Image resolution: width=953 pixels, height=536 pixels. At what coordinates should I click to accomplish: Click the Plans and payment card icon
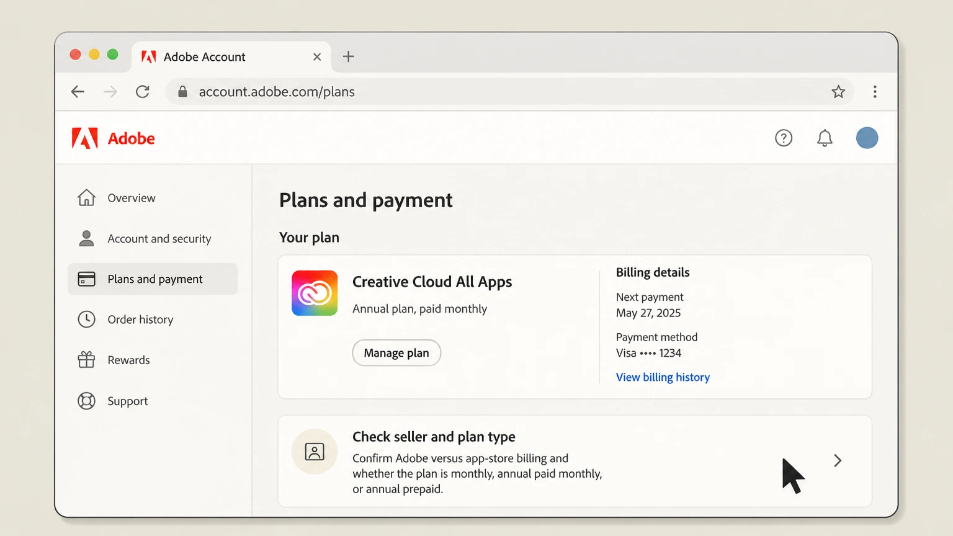coord(86,279)
